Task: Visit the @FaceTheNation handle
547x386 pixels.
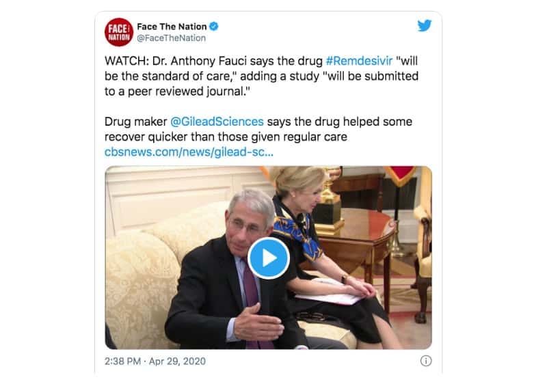Action: (x=172, y=38)
